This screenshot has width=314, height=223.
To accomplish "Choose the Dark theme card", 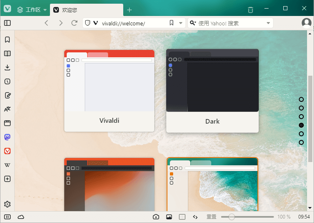I will click(x=212, y=91).
